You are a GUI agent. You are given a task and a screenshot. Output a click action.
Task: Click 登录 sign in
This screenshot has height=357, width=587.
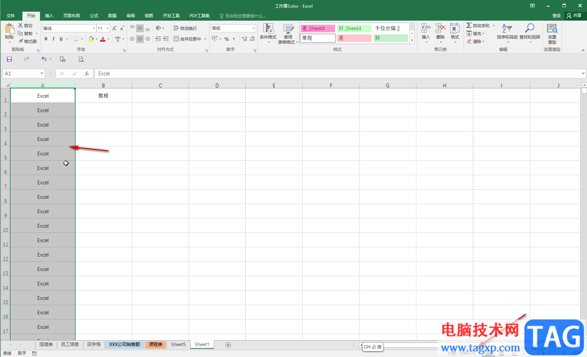556,16
